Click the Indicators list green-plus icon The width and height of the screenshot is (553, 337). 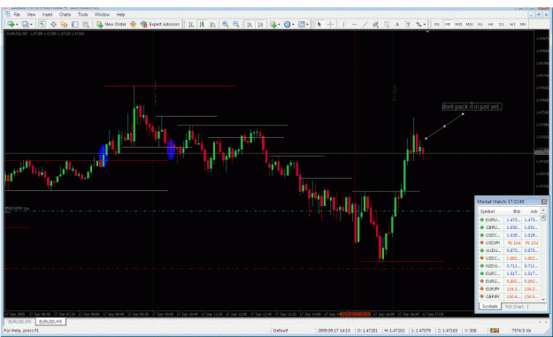[x=273, y=24]
